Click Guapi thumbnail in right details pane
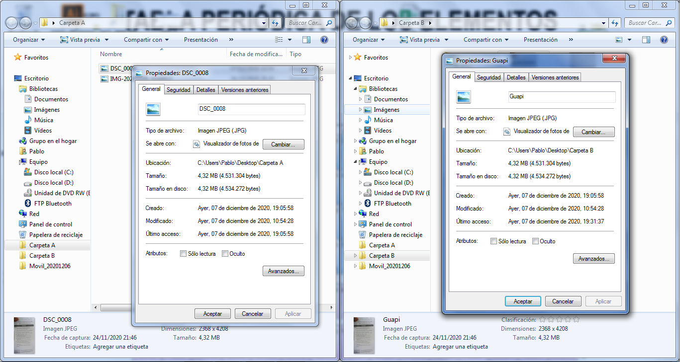 coord(364,336)
